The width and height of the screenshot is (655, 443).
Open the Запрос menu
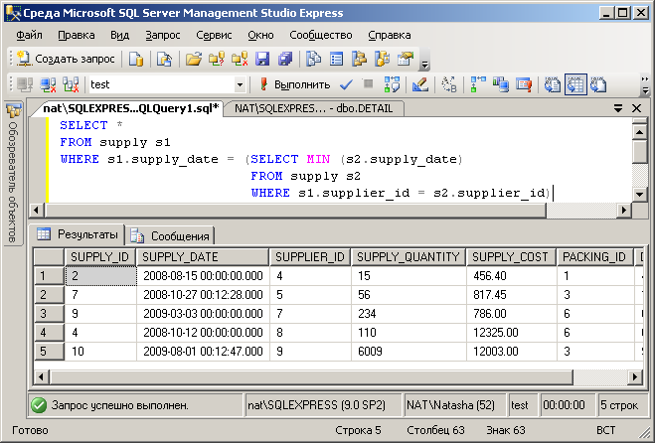pyautogui.click(x=162, y=35)
